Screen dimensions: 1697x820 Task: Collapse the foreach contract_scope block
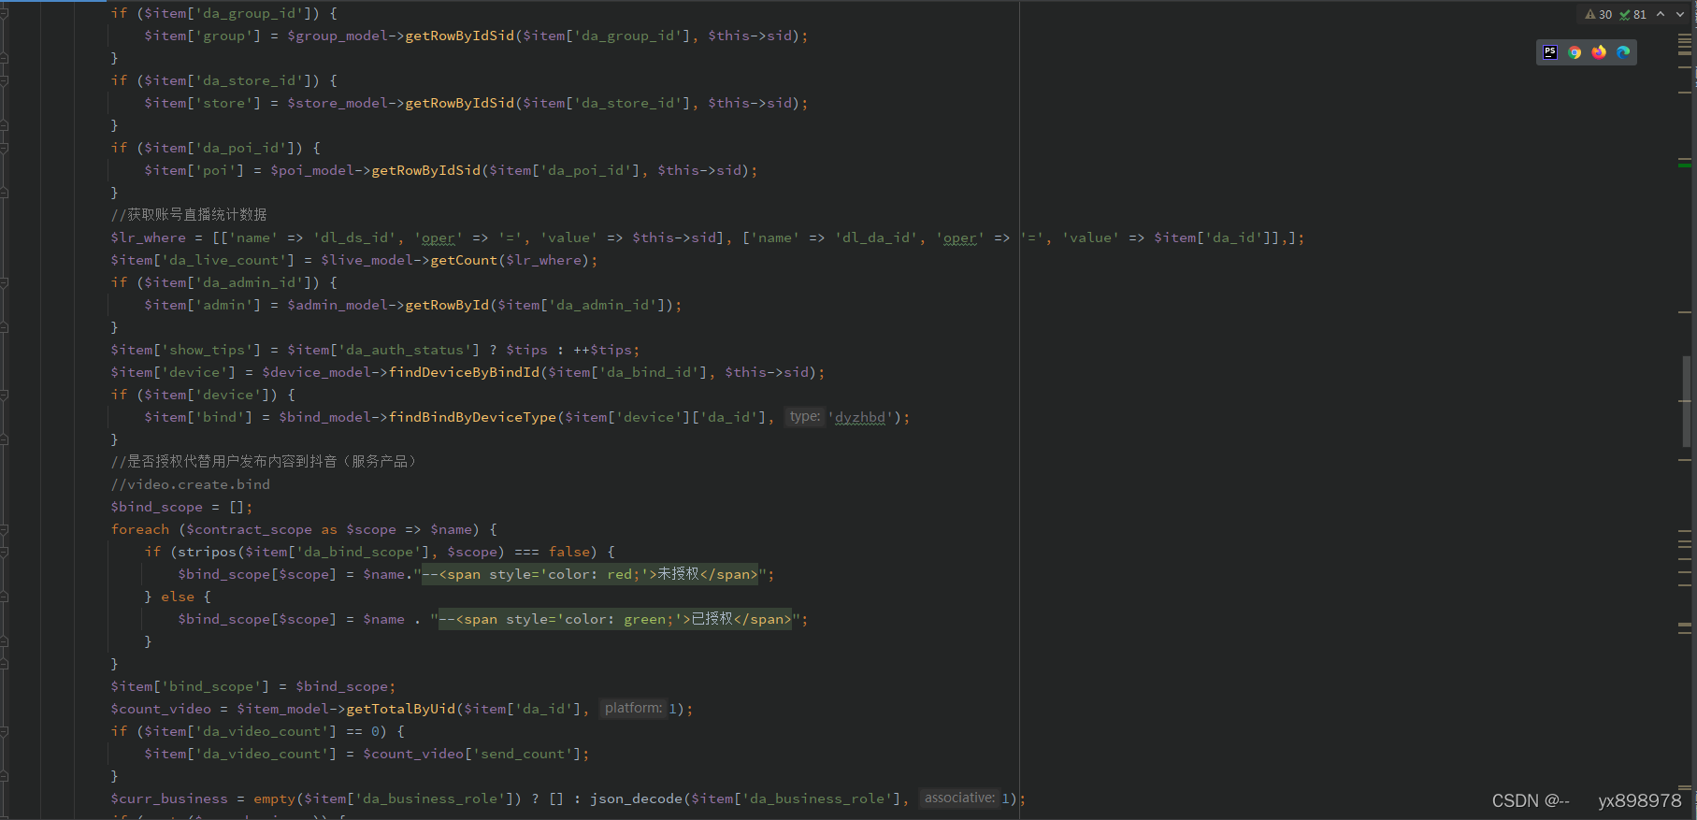coord(4,530)
